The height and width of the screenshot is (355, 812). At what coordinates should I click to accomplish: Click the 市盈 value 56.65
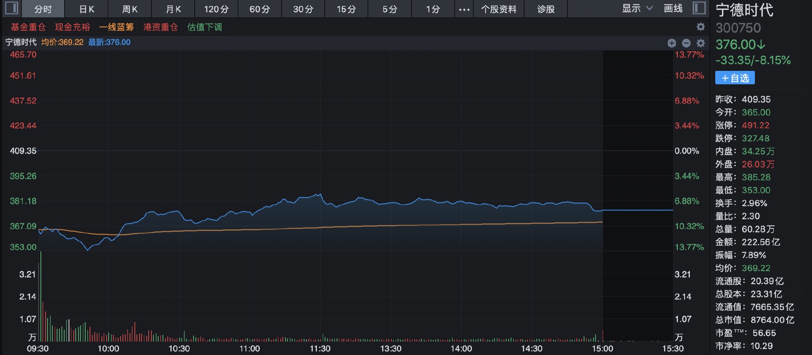(764, 333)
